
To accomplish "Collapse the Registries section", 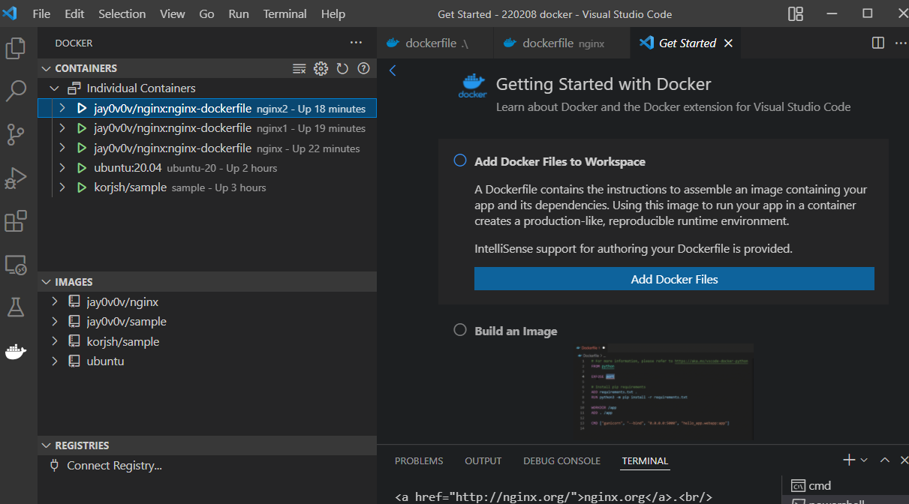I will (47, 445).
